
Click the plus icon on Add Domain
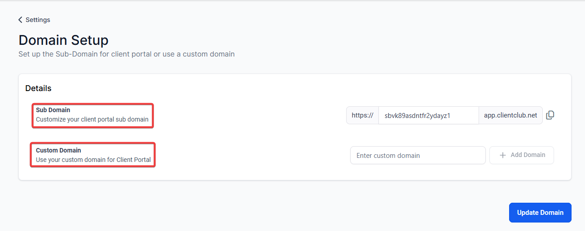pyautogui.click(x=503, y=155)
